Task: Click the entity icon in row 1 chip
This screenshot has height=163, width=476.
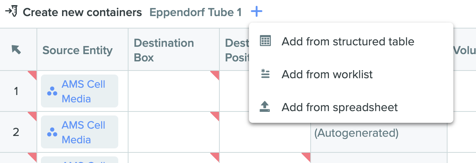Action: [x=52, y=91]
